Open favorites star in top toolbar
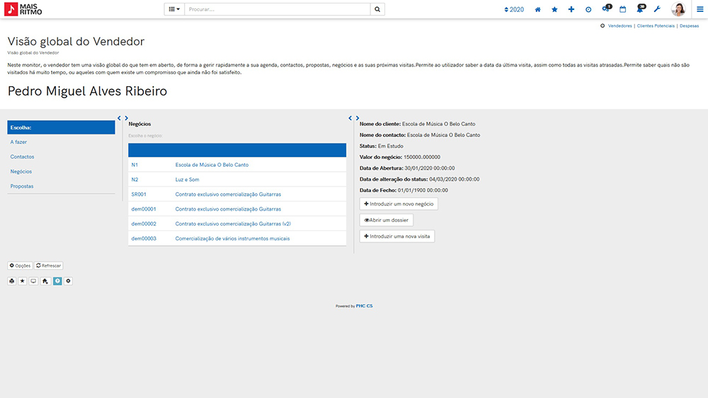 [554, 9]
